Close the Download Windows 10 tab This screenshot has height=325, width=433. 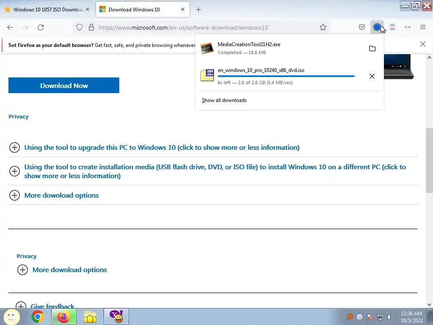pyautogui.click(x=183, y=9)
